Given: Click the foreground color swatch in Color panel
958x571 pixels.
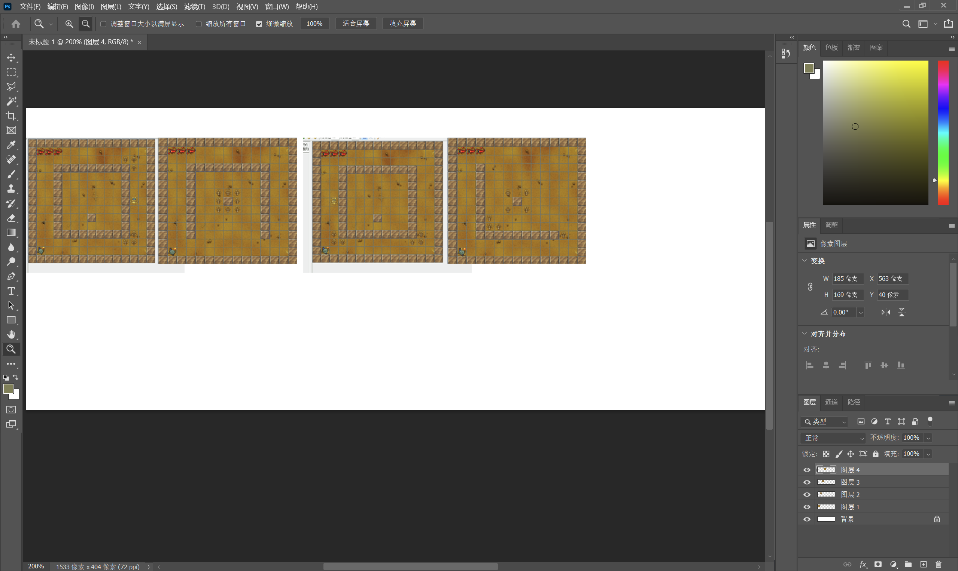Looking at the screenshot, I should (x=809, y=68).
